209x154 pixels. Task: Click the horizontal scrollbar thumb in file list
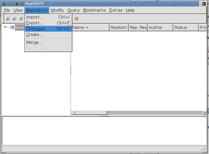tap(91, 113)
